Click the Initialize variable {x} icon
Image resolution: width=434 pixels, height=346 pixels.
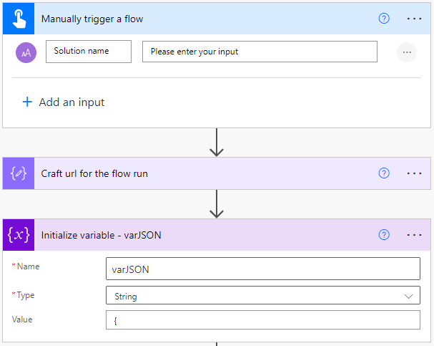(x=18, y=235)
